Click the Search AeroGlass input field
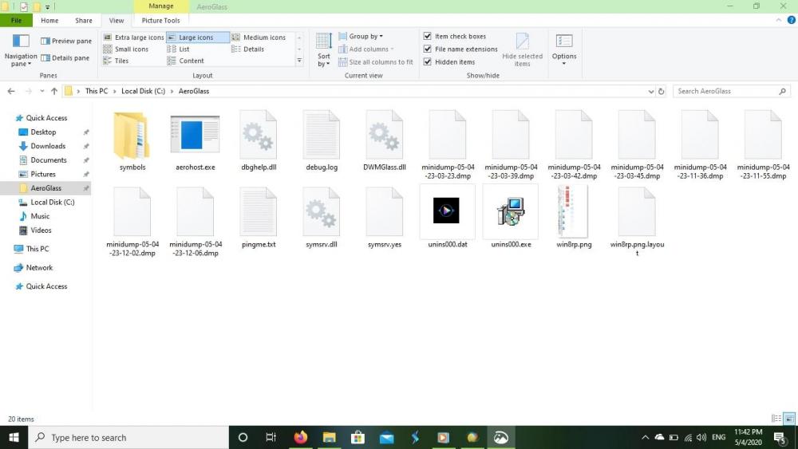The width and height of the screenshot is (798, 449). click(x=725, y=92)
